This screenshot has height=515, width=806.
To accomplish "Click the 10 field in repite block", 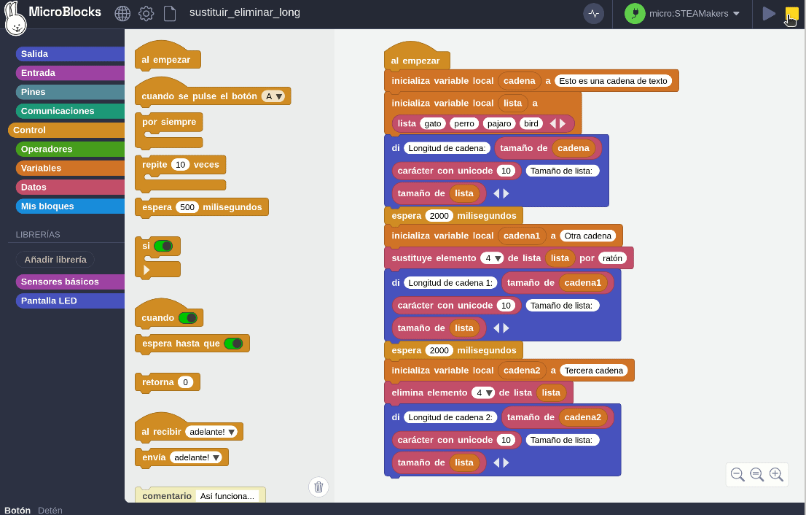I will tap(181, 165).
